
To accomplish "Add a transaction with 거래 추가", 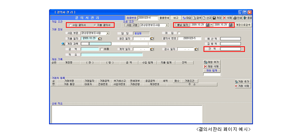I will 243,82.
